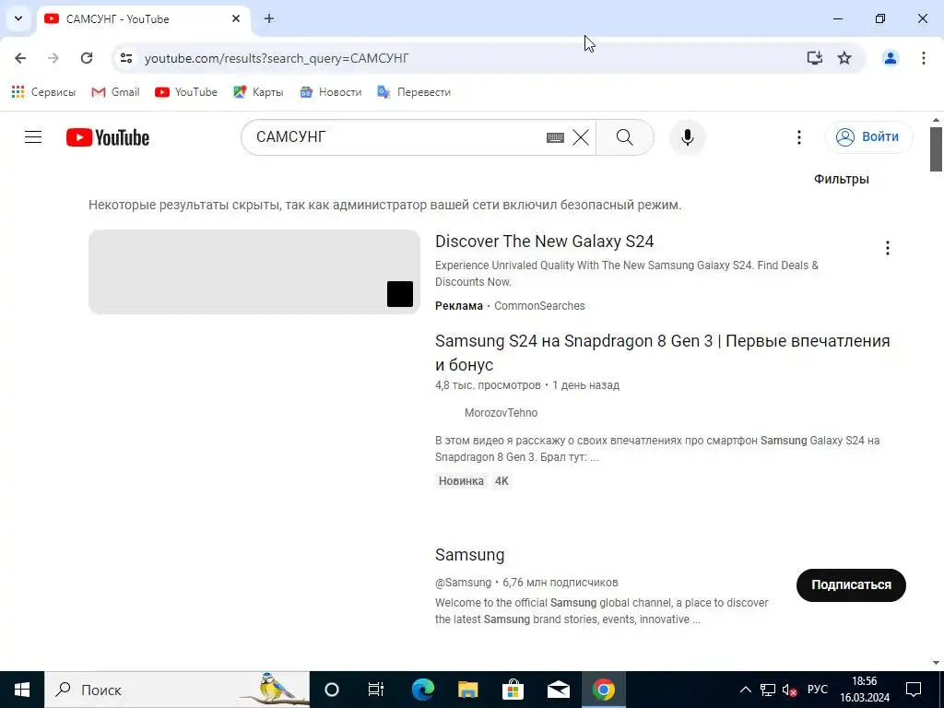Click the 4K badge
The height and width of the screenshot is (708, 944).
coord(501,481)
